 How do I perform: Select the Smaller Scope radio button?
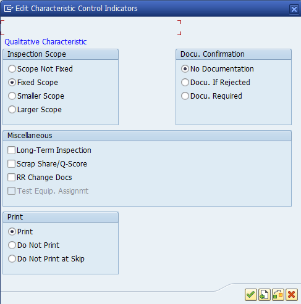[x=12, y=96]
